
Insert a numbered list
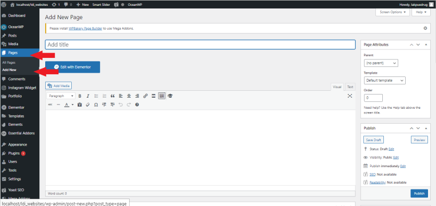click(105, 96)
